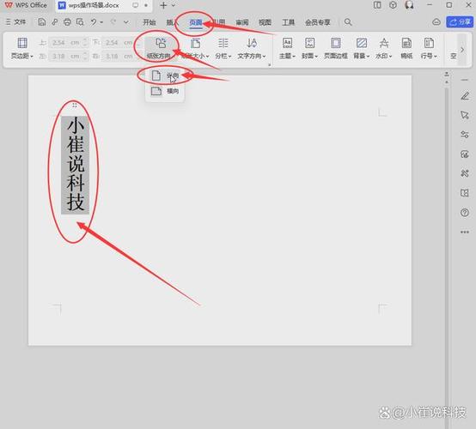Image resolution: width=476 pixels, height=429 pixels.
Task: Click the vertical text 小崔说科技
Action: pyautogui.click(x=76, y=165)
